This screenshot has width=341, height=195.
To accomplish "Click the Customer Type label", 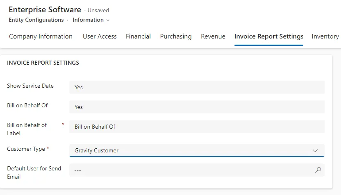I will click(26, 149).
